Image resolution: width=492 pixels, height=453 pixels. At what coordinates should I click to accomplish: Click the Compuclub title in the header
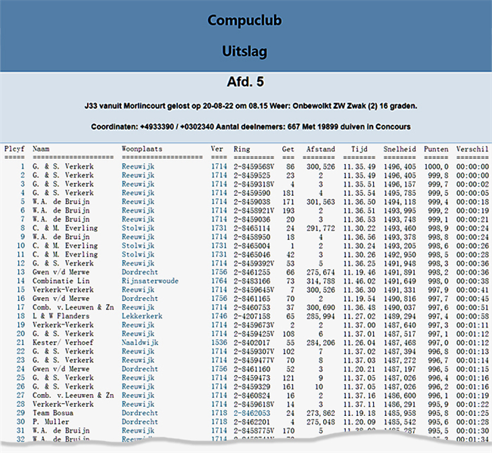(x=245, y=20)
